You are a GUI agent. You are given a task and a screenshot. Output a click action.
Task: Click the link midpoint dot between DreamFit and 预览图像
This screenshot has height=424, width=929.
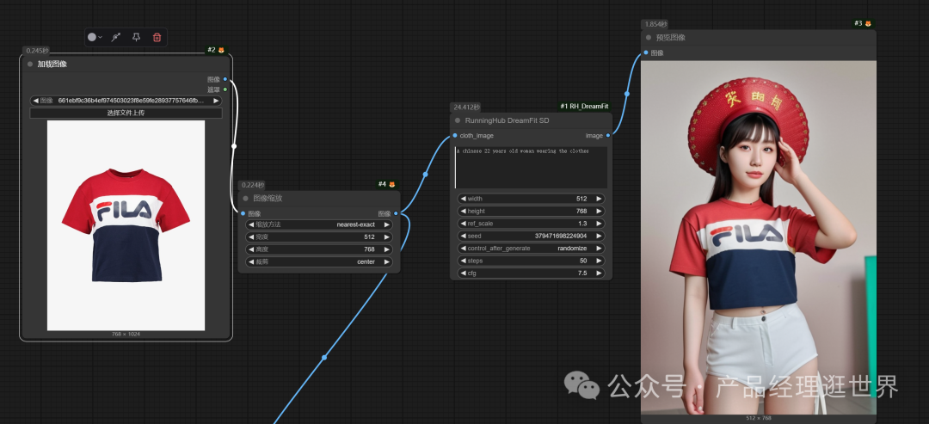click(627, 94)
